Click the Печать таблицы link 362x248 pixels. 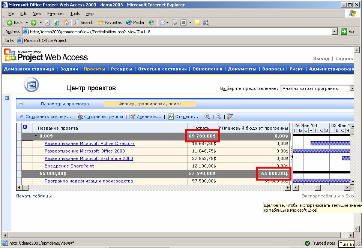click(34, 196)
